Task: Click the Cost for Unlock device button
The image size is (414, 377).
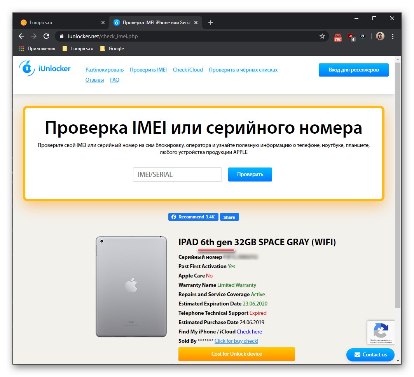Action: (x=237, y=354)
